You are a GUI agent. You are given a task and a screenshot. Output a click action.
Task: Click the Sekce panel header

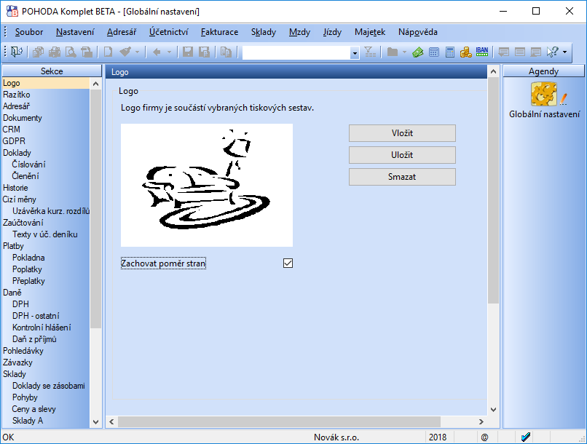click(x=52, y=71)
